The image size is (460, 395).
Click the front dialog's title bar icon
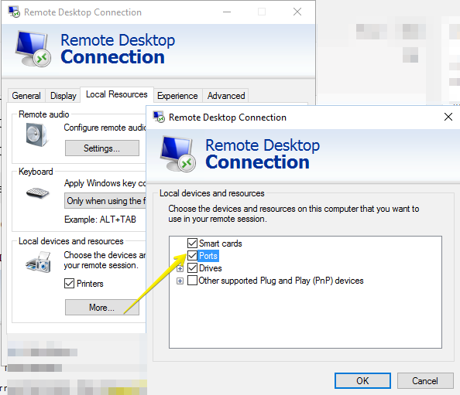click(x=159, y=117)
